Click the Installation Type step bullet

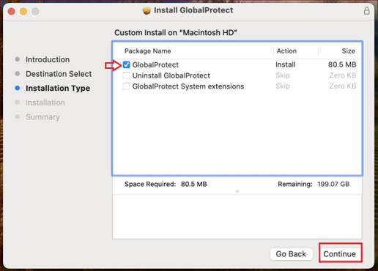coord(18,88)
